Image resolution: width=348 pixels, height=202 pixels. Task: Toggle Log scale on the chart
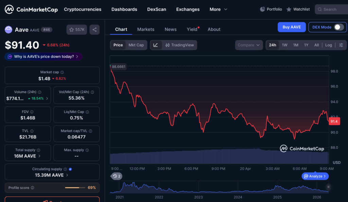[x=328, y=45]
